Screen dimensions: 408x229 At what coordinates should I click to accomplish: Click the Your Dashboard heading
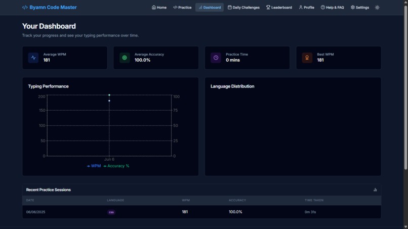[x=49, y=26]
